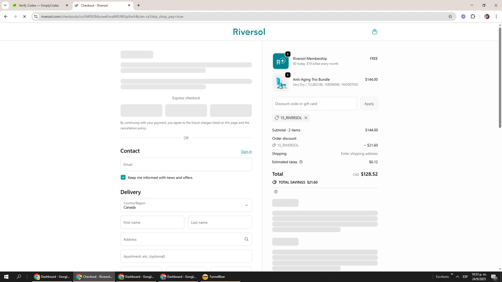Click the help icon below Total Savings
This screenshot has width=502, height=282.
276,192
